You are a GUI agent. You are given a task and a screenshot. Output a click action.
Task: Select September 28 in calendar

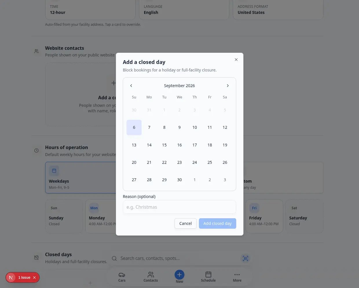point(149,180)
